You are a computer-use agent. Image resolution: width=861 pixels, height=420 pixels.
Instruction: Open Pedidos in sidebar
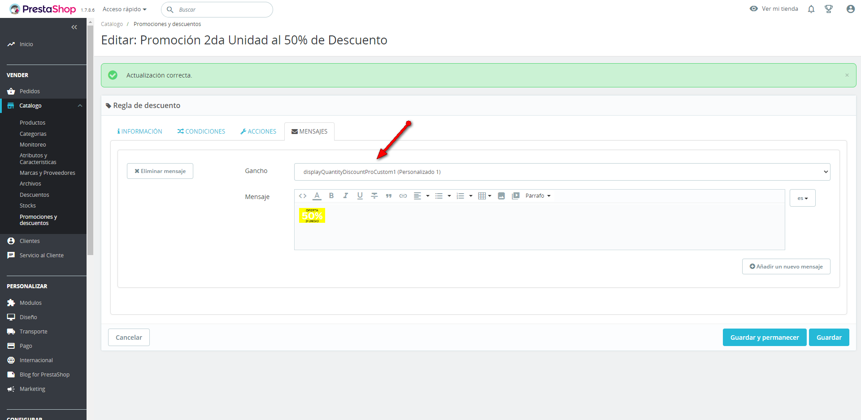[x=30, y=91]
